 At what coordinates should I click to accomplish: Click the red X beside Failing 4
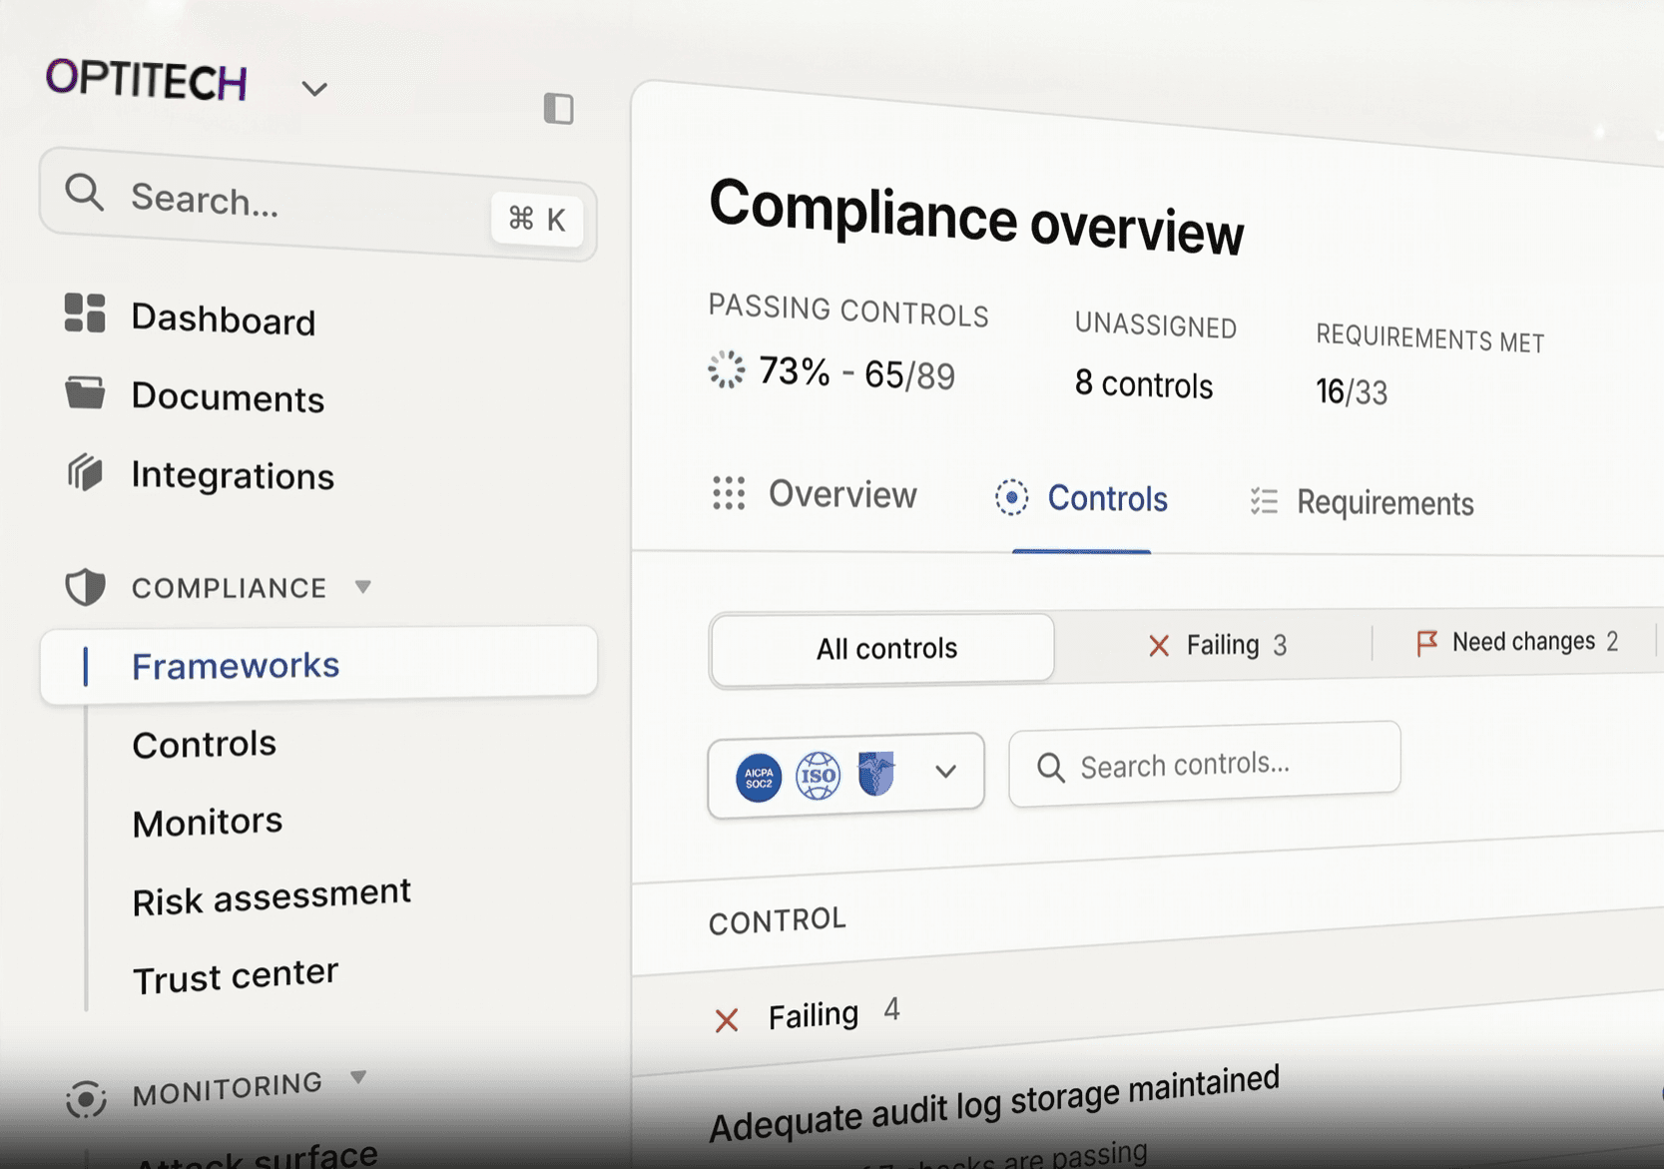[x=727, y=1020]
